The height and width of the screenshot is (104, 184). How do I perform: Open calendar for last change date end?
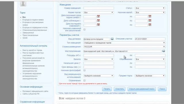click(150, 25)
